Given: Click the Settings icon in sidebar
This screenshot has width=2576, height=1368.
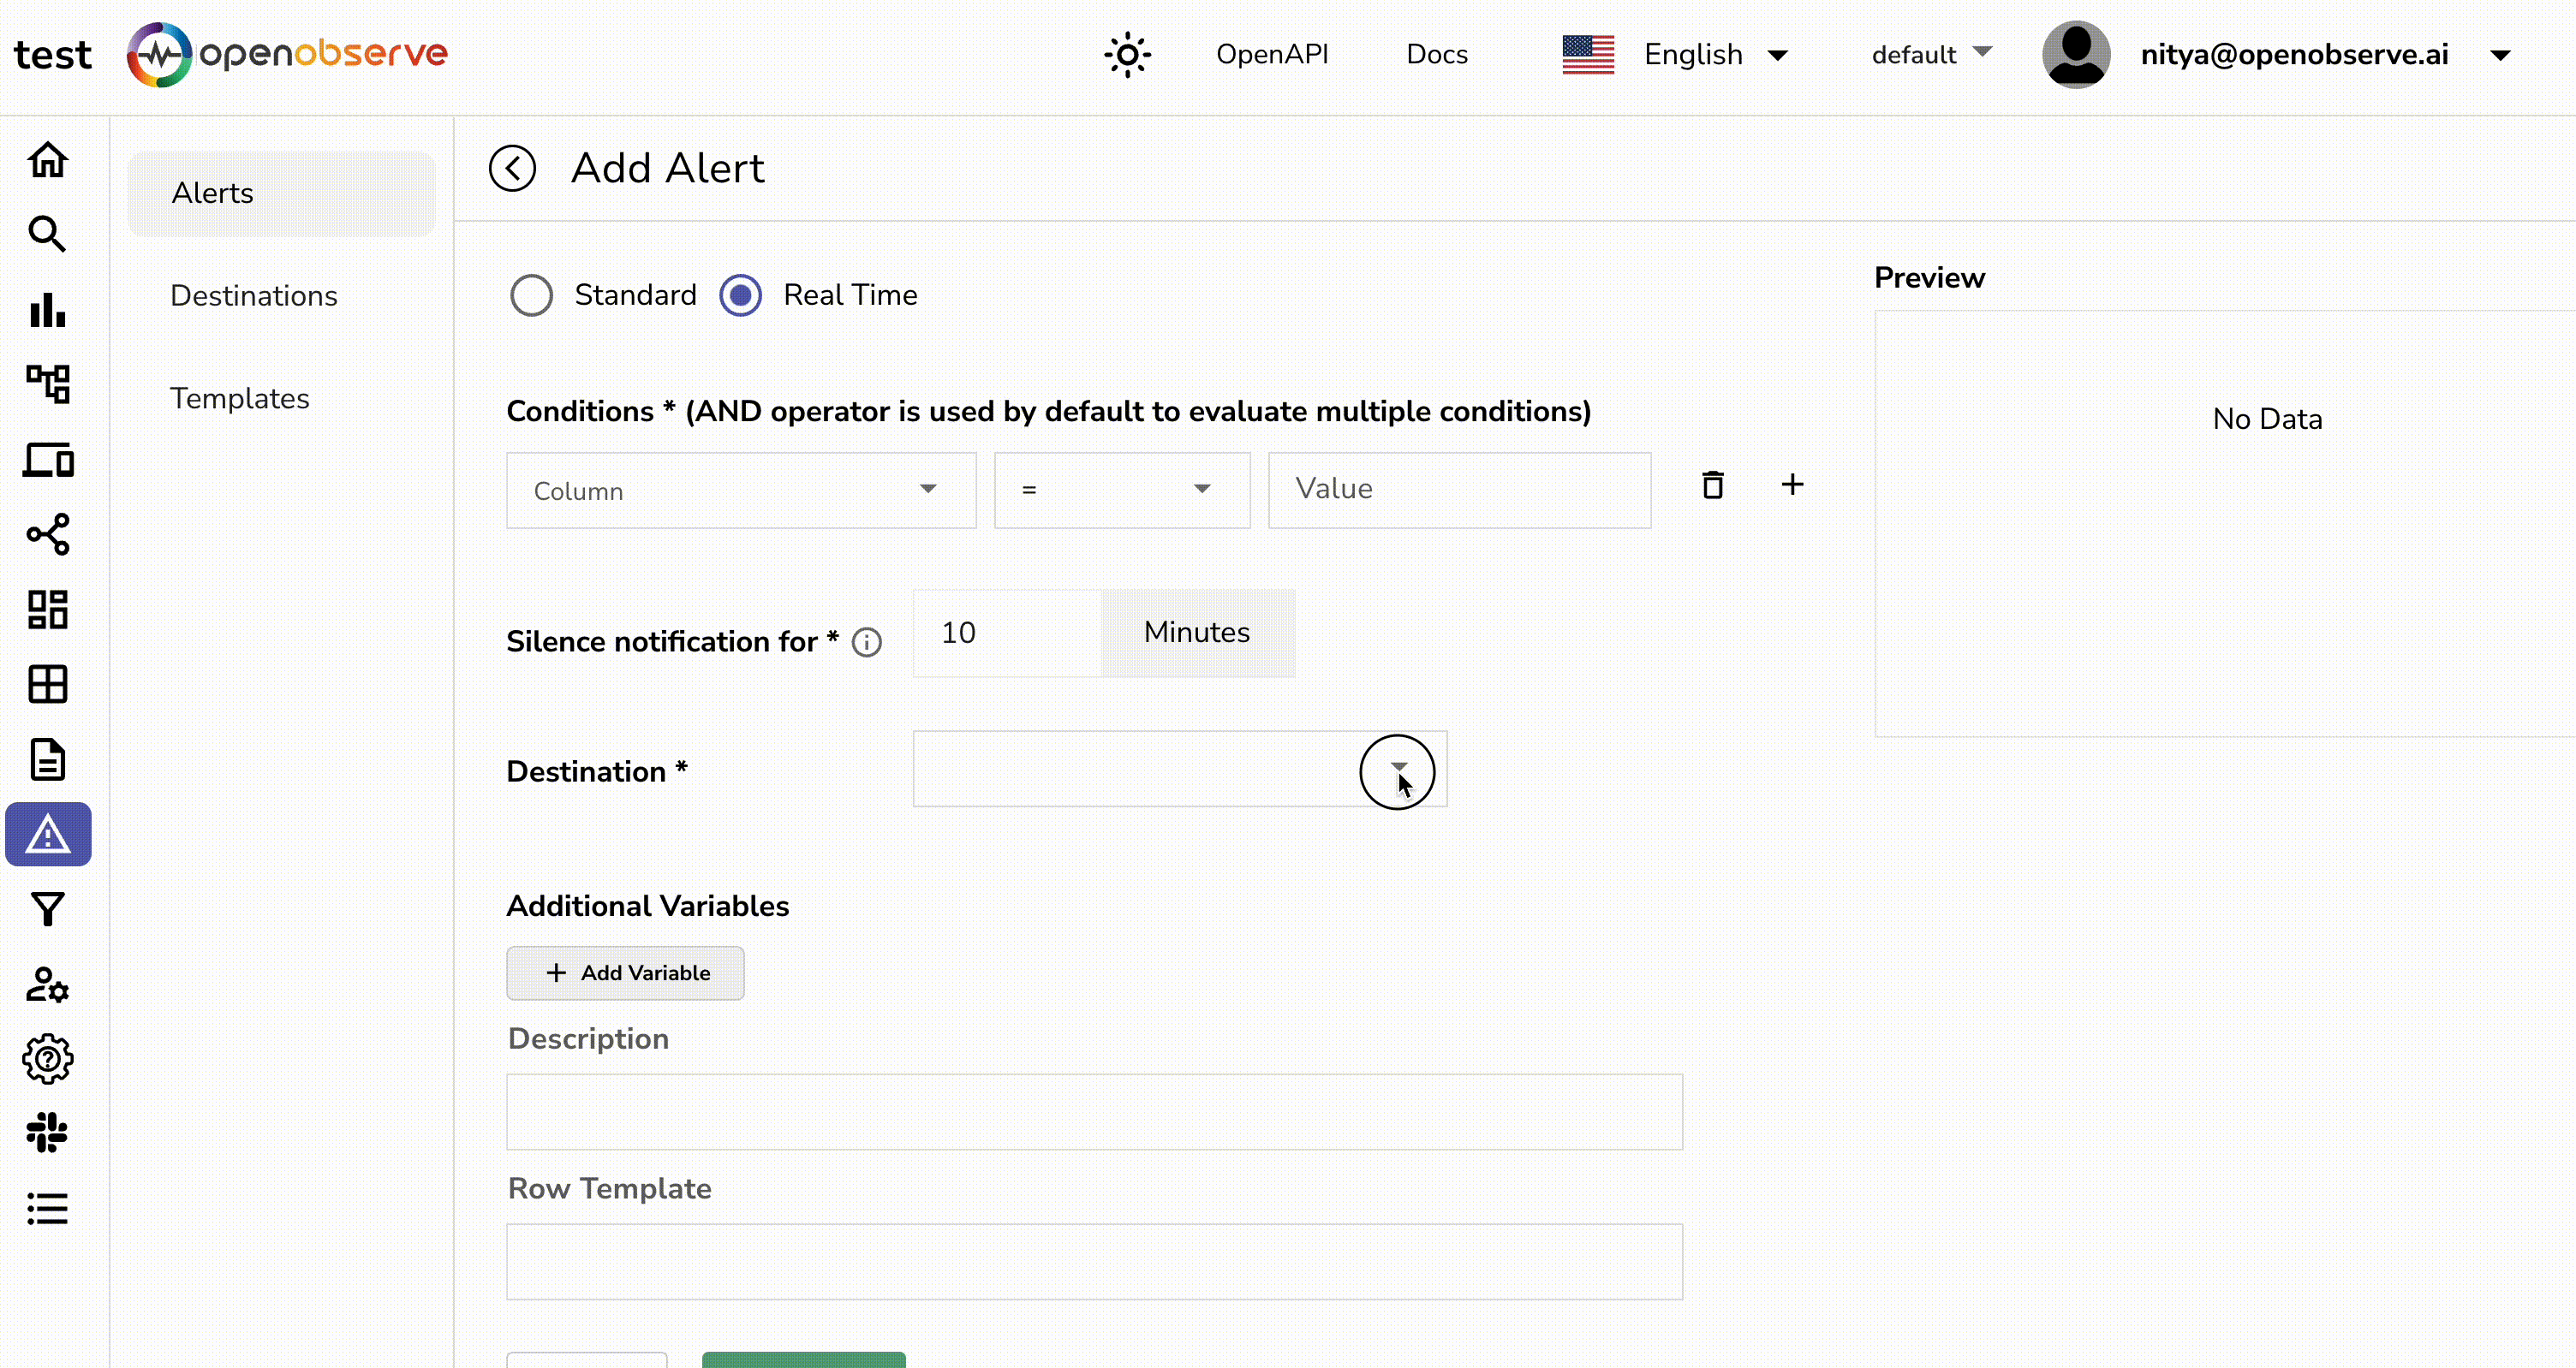Looking at the screenshot, I should point(46,1058).
